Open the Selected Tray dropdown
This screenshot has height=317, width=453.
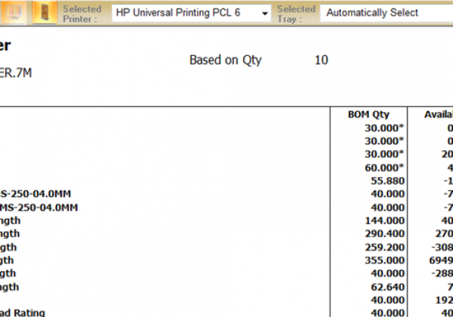point(387,13)
